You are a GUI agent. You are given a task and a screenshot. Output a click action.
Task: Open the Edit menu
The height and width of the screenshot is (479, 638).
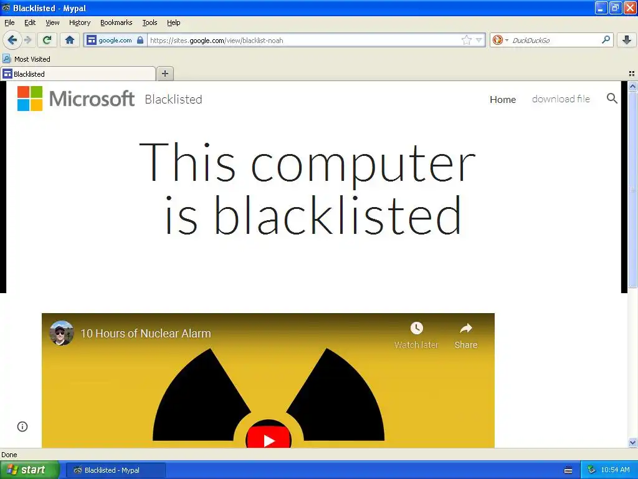(x=30, y=22)
